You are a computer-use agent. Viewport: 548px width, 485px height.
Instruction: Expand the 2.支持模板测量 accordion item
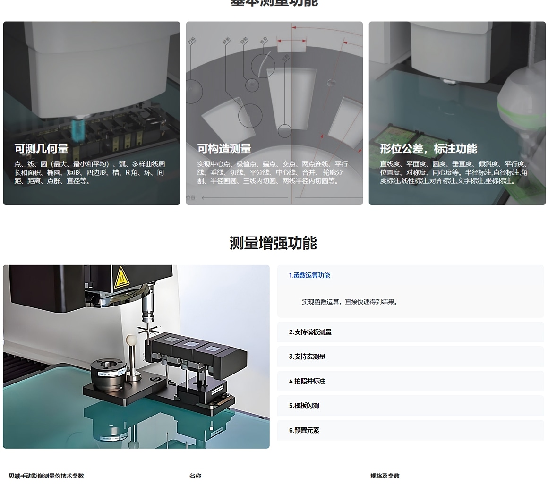310,332
